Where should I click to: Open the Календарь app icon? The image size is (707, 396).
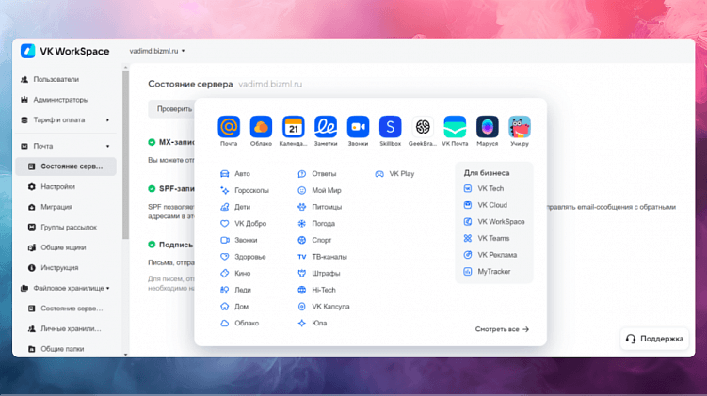click(x=293, y=127)
